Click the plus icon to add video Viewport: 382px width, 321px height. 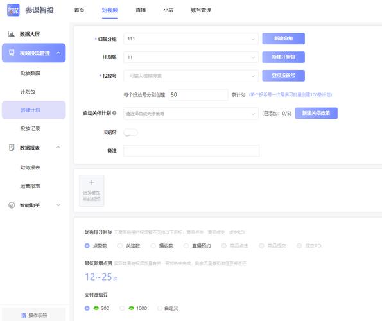(x=92, y=182)
